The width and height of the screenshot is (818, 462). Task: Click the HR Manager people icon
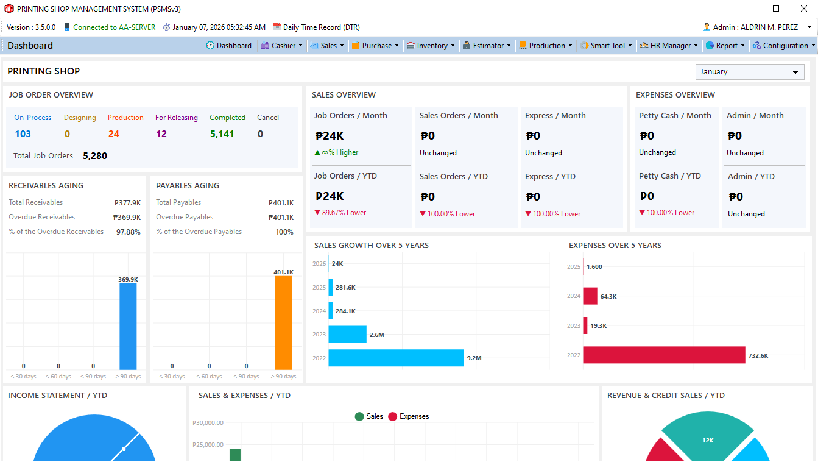point(643,46)
